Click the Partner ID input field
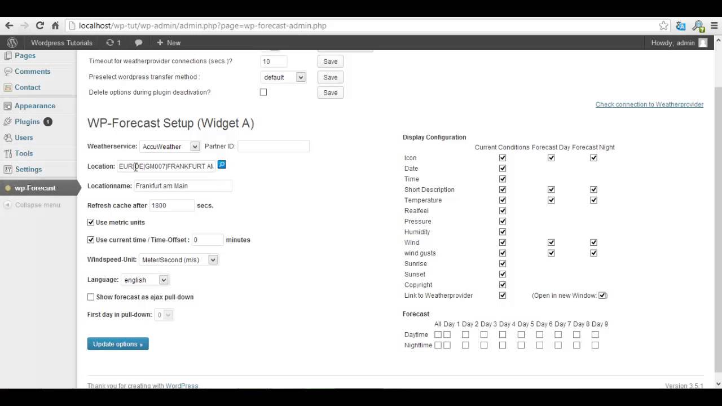This screenshot has width=722, height=406. (x=274, y=146)
